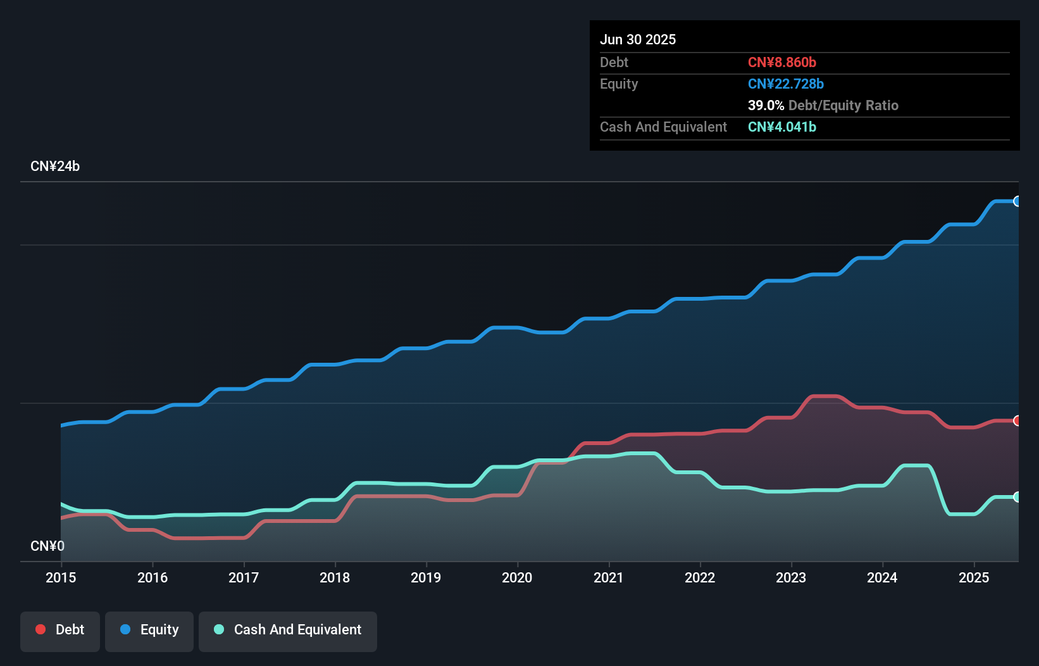1039x666 pixels.
Task: Select the blue equity endpoint marker on chart
Action: click(x=1017, y=201)
